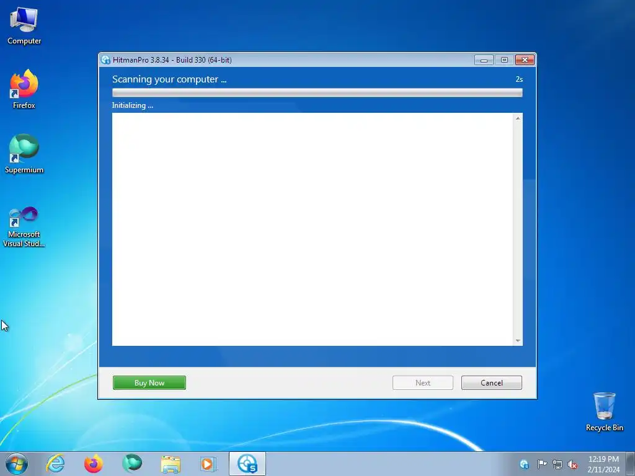635x476 pixels.
Task: Close the HitmanPro window
Action: tap(525, 60)
